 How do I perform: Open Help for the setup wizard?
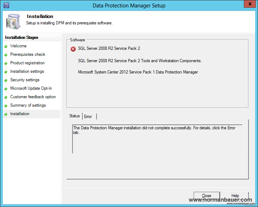235,196
